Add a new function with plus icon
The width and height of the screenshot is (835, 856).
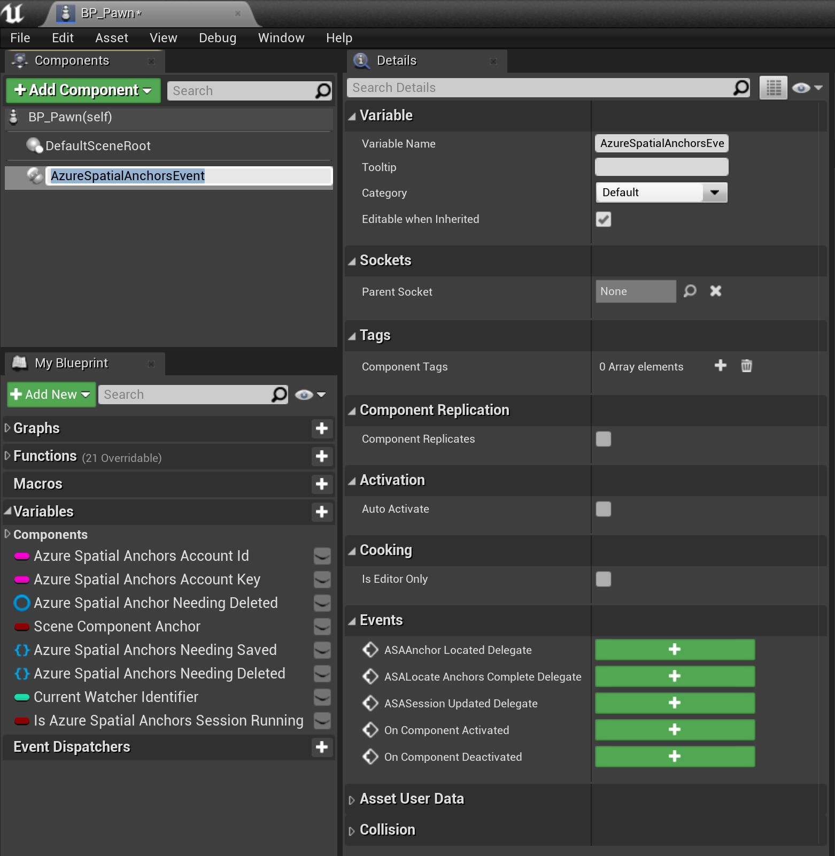(322, 456)
